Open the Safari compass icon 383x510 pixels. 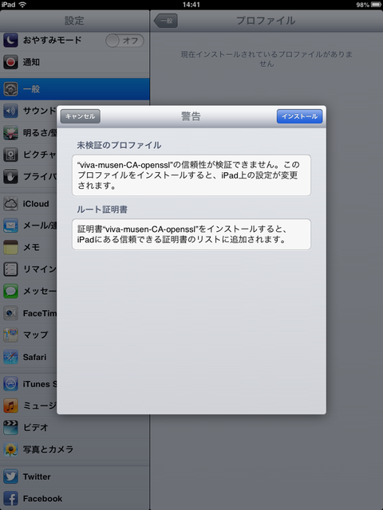click(10, 357)
